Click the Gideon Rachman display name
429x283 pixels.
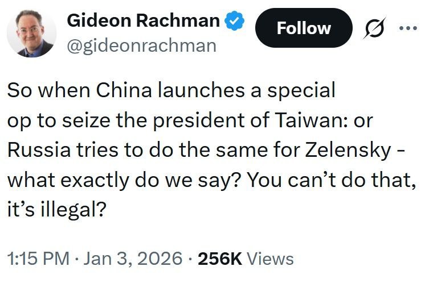click(x=143, y=21)
